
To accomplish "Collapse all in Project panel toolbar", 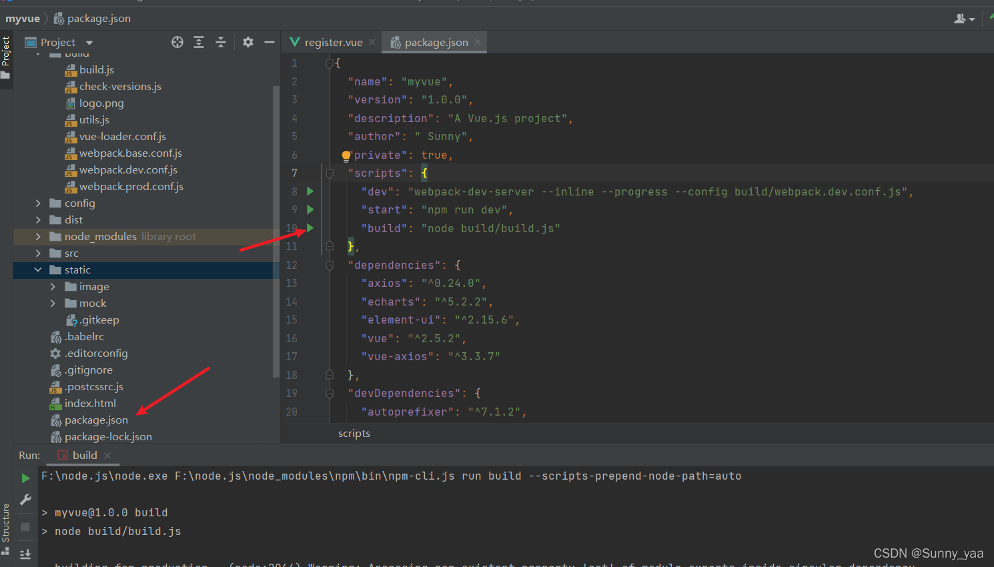I will (x=221, y=42).
